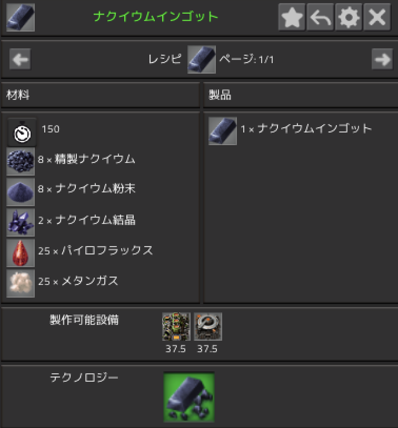Screen dimensions: 398x428
Task: Click the 1 × ナクイウムインゴット product label
Action: point(306,129)
